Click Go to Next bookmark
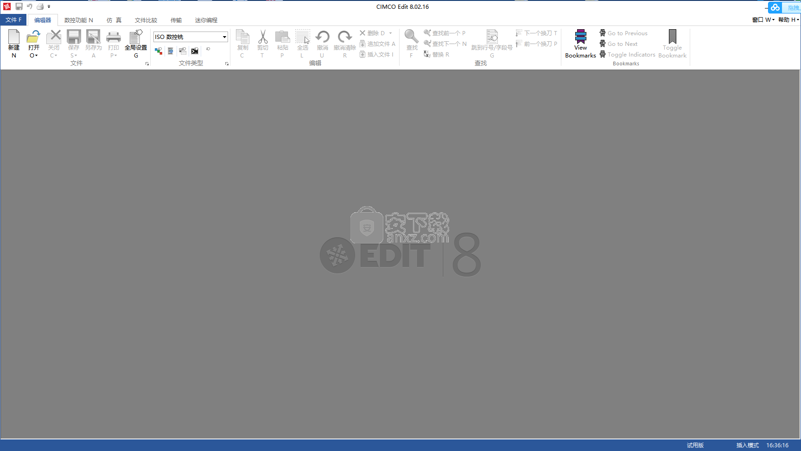Screen dimensions: 801x451 click(618, 44)
